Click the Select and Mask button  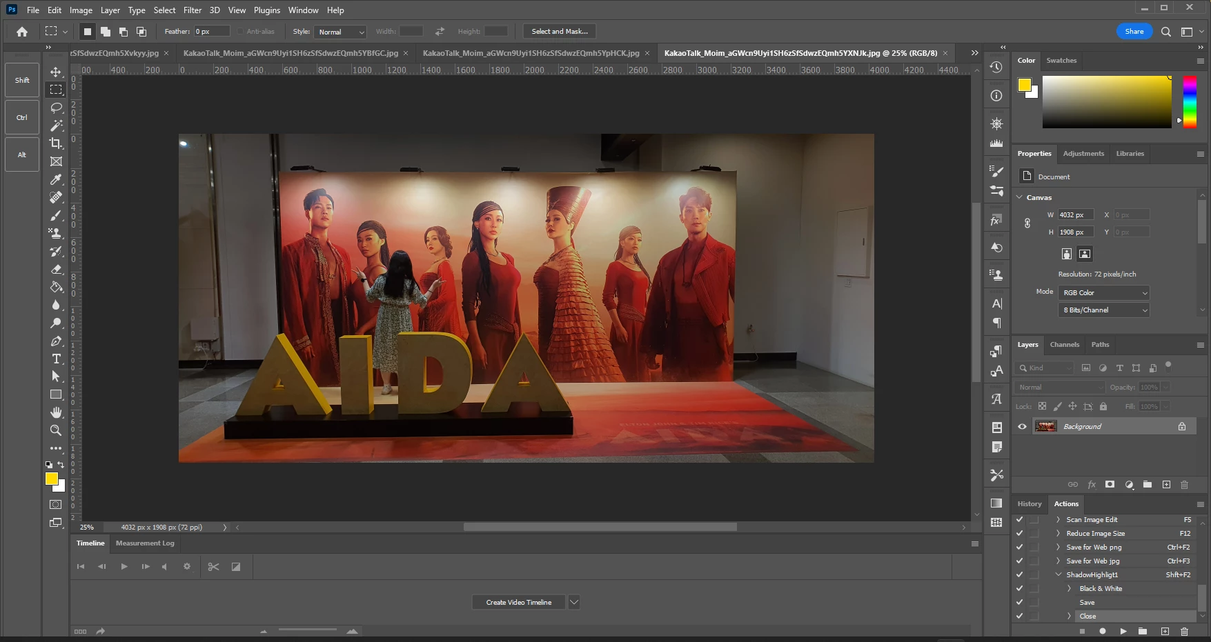point(560,32)
